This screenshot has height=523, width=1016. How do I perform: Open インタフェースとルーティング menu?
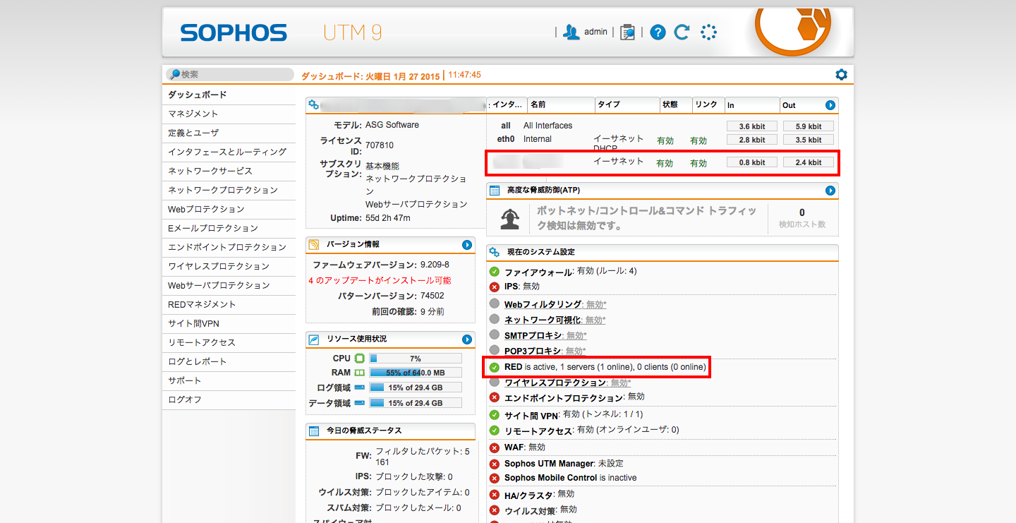(229, 152)
